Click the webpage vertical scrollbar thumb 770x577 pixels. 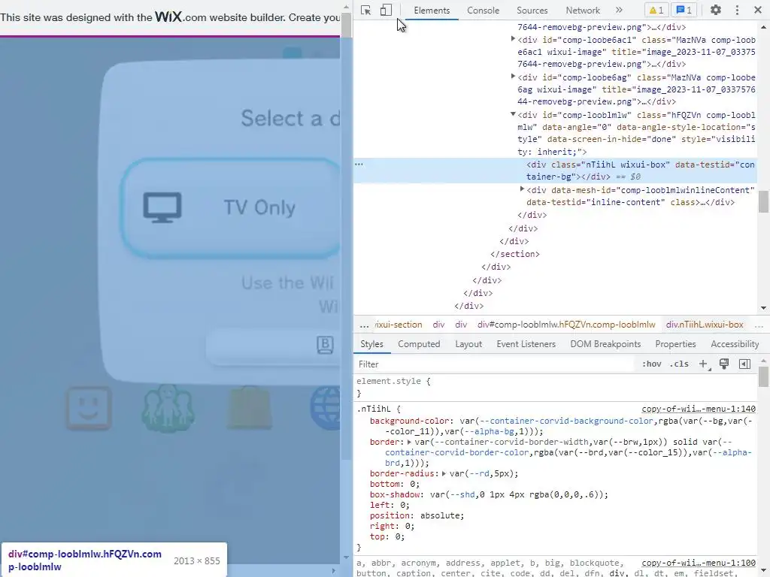[x=346, y=26]
